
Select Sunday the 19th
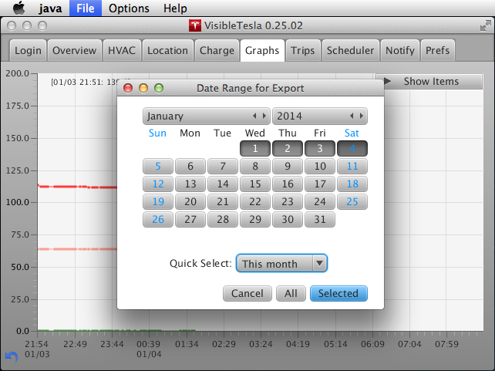point(158,201)
